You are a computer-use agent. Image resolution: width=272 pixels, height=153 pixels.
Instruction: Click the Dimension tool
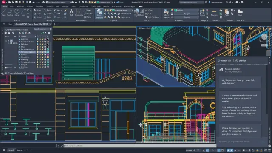[x=79, y=13]
